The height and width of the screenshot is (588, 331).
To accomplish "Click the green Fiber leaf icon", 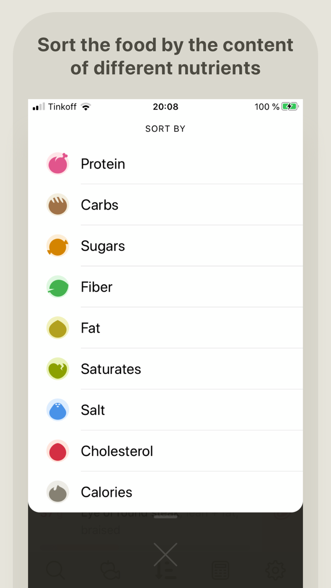I will tap(57, 287).
